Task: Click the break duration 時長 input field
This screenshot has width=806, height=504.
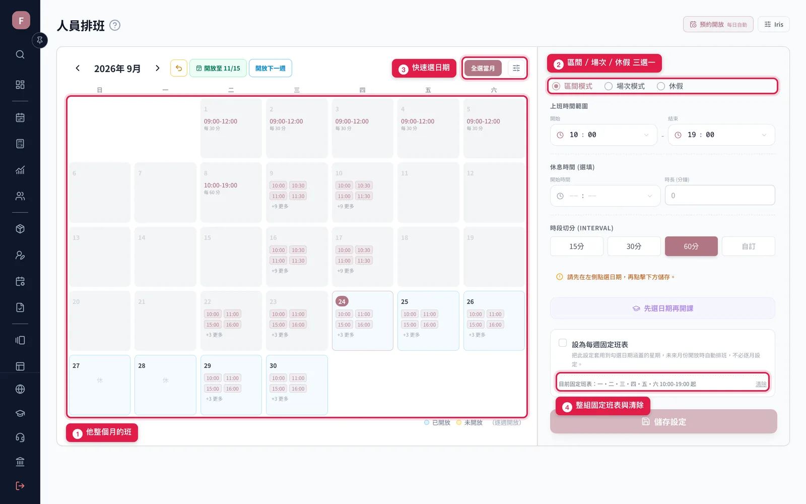Action: pyautogui.click(x=720, y=195)
